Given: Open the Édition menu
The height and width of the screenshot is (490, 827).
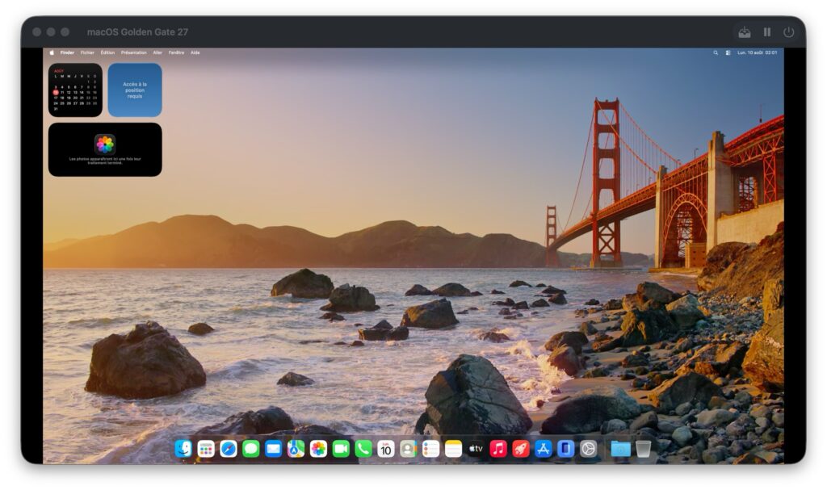Looking at the screenshot, I should click(x=107, y=52).
